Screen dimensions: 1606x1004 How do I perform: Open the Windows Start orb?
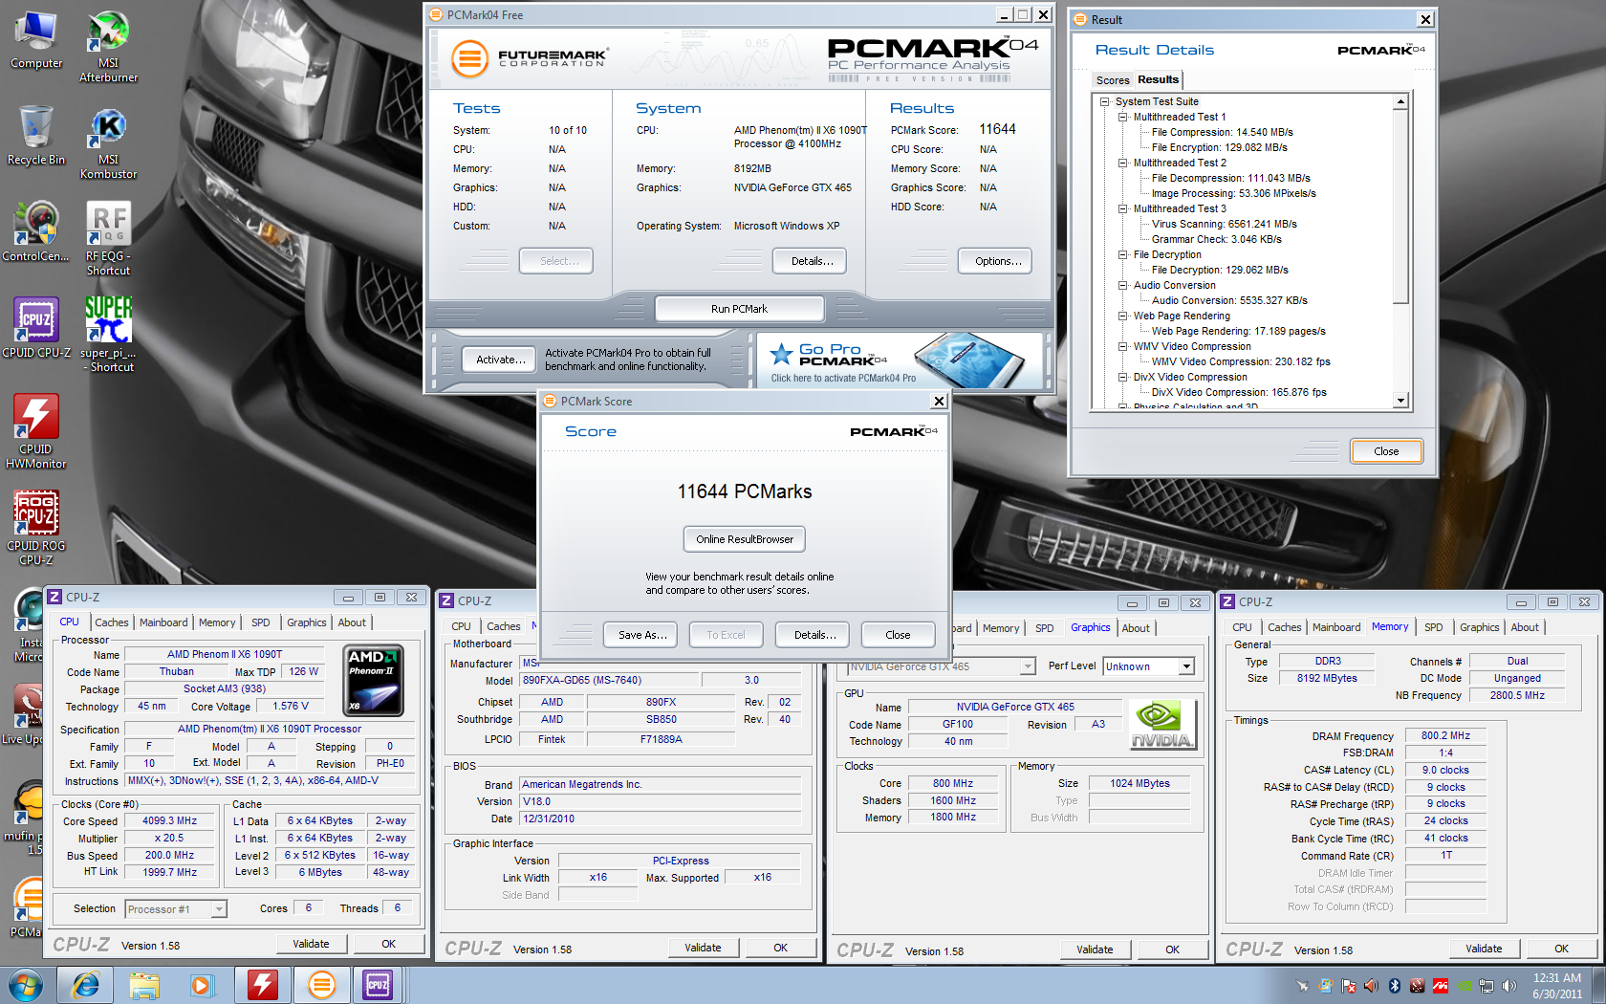26,985
